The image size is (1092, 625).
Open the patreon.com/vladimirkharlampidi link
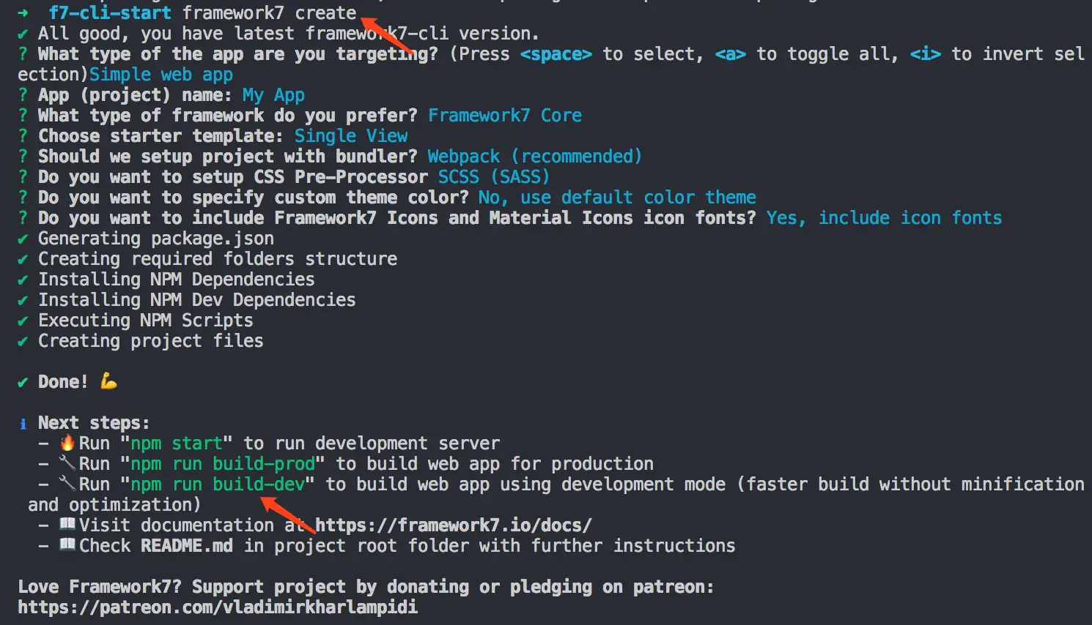218,607
